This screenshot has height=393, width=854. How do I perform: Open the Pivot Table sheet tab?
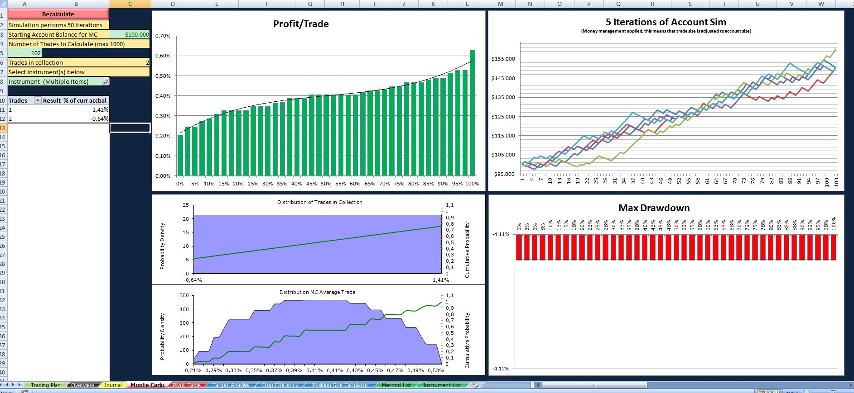coord(187,385)
